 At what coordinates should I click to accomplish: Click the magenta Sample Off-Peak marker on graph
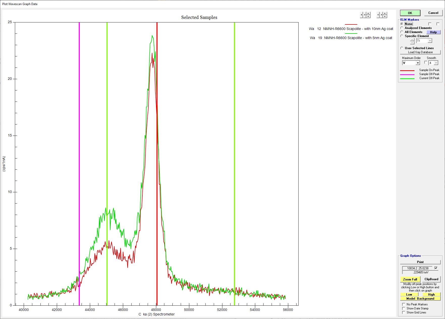tap(79, 151)
